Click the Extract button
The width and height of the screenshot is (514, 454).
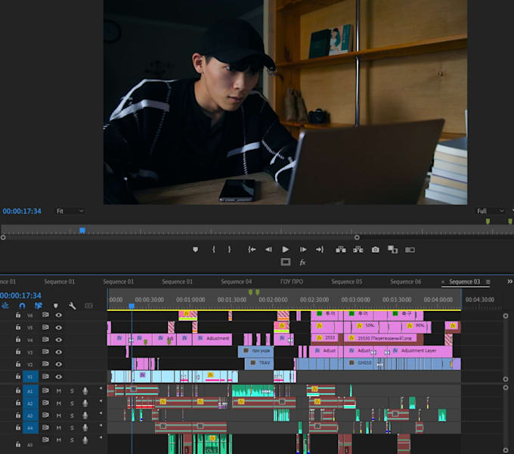pos(358,250)
